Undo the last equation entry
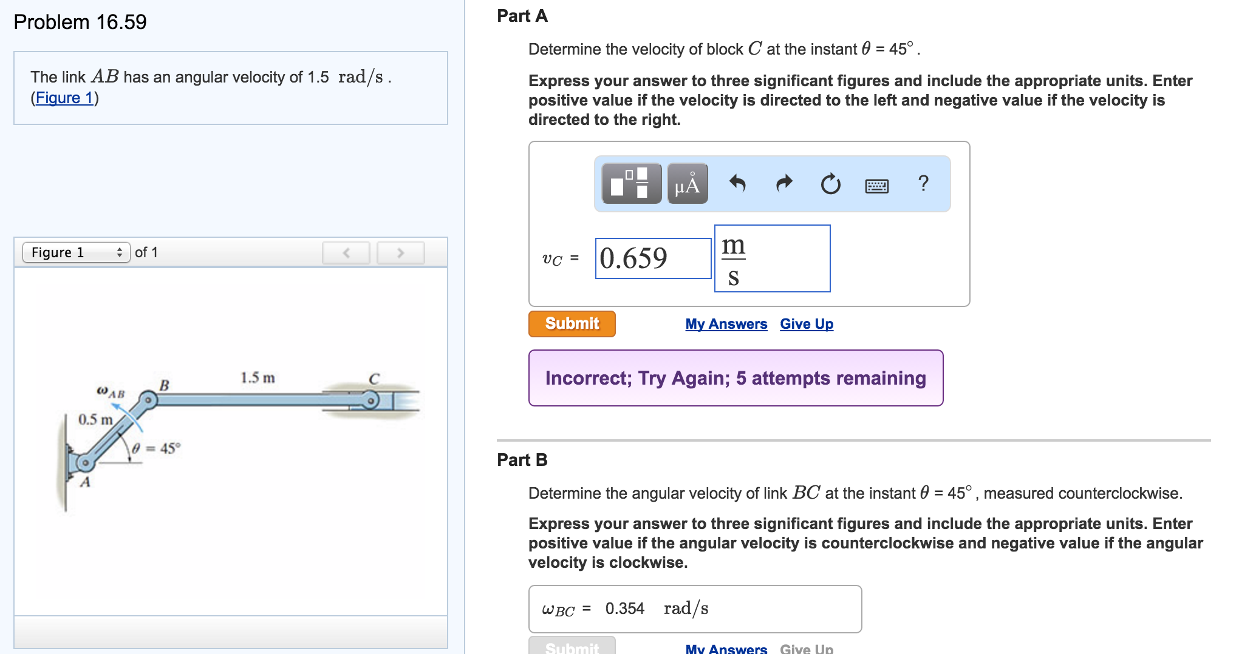The height and width of the screenshot is (654, 1239). click(738, 184)
